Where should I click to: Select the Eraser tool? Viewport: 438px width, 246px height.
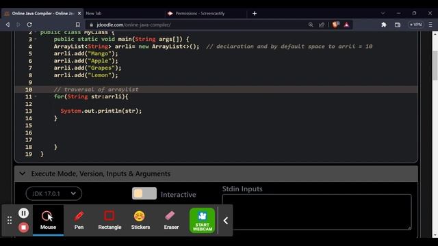point(171,220)
